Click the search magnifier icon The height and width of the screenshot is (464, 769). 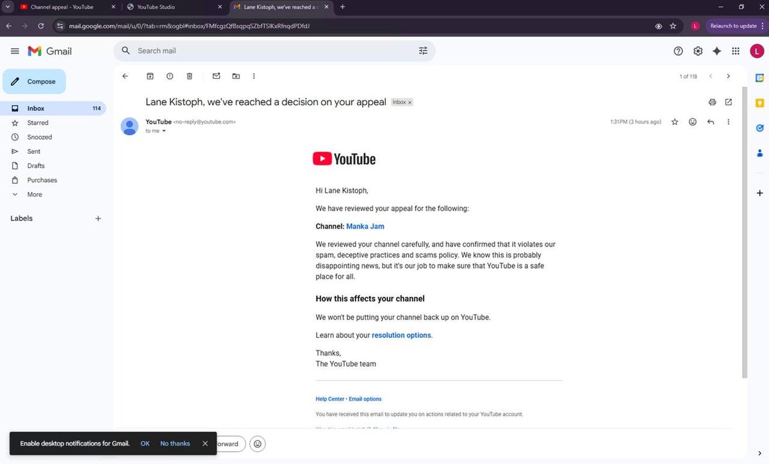126,51
